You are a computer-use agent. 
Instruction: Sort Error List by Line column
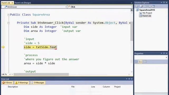pyautogui.click(x=93, y=87)
